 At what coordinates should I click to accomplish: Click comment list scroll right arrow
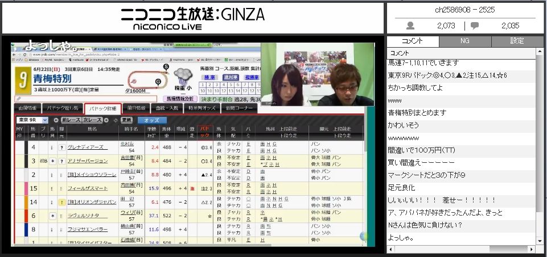pyautogui.click(x=532, y=250)
